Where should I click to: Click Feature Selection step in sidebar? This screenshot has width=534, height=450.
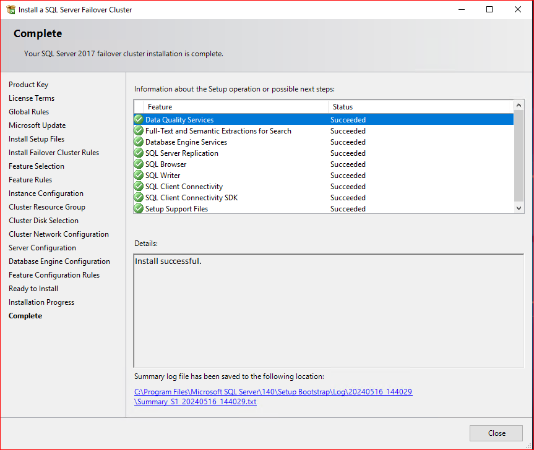coord(37,166)
